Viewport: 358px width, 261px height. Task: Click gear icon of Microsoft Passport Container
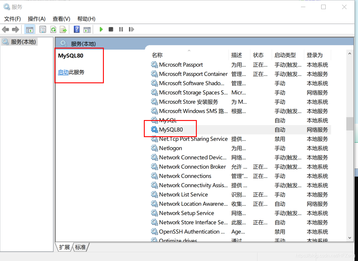point(154,74)
